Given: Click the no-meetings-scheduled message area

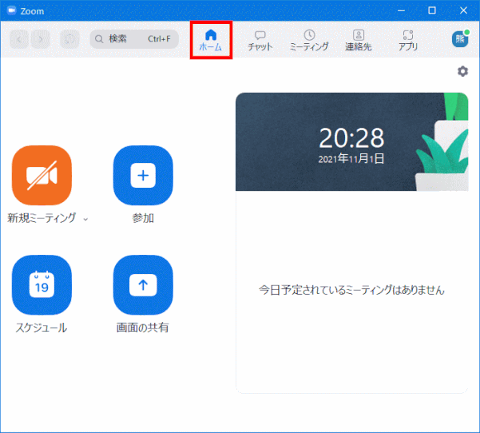Looking at the screenshot, I should [x=351, y=291].
